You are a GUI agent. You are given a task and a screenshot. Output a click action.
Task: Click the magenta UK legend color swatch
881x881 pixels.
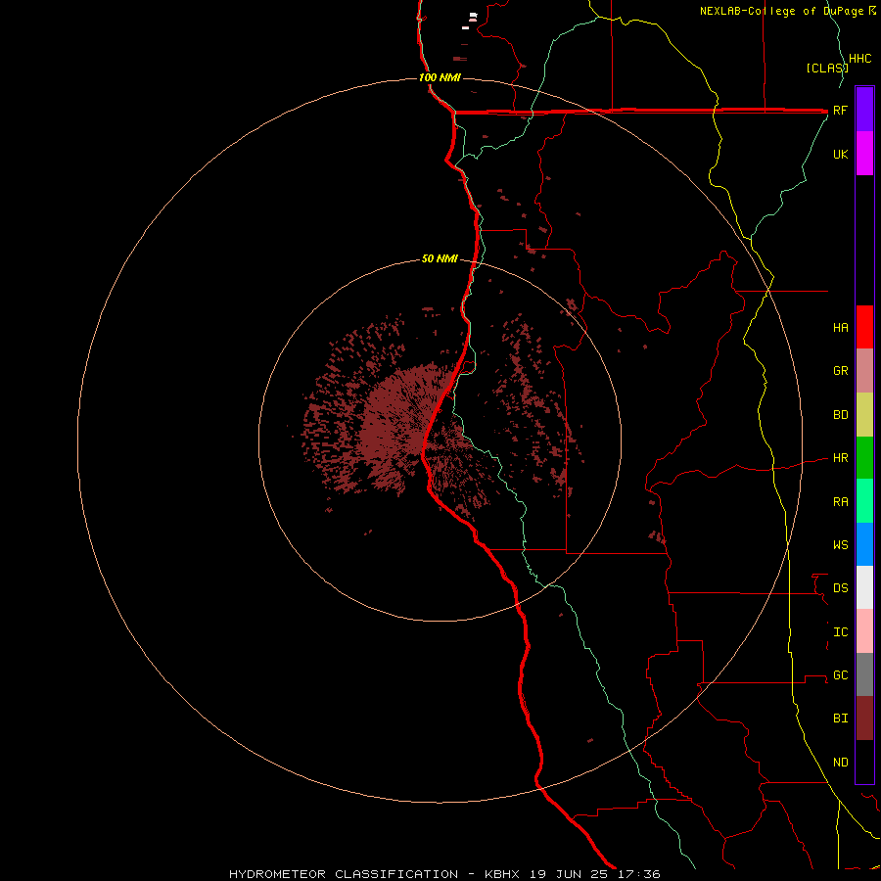coord(864,154)
